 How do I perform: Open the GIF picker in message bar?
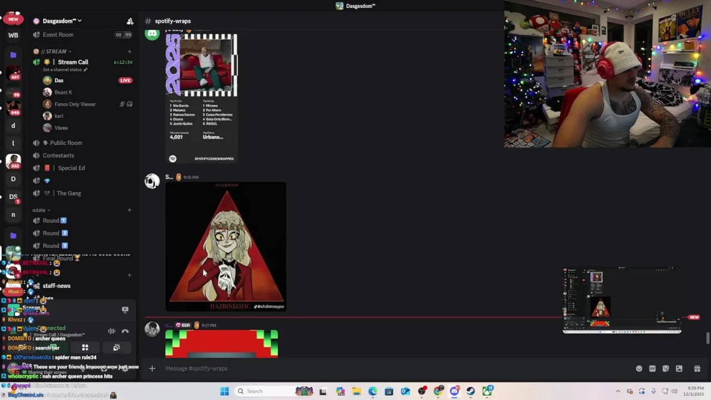(652, 368)
